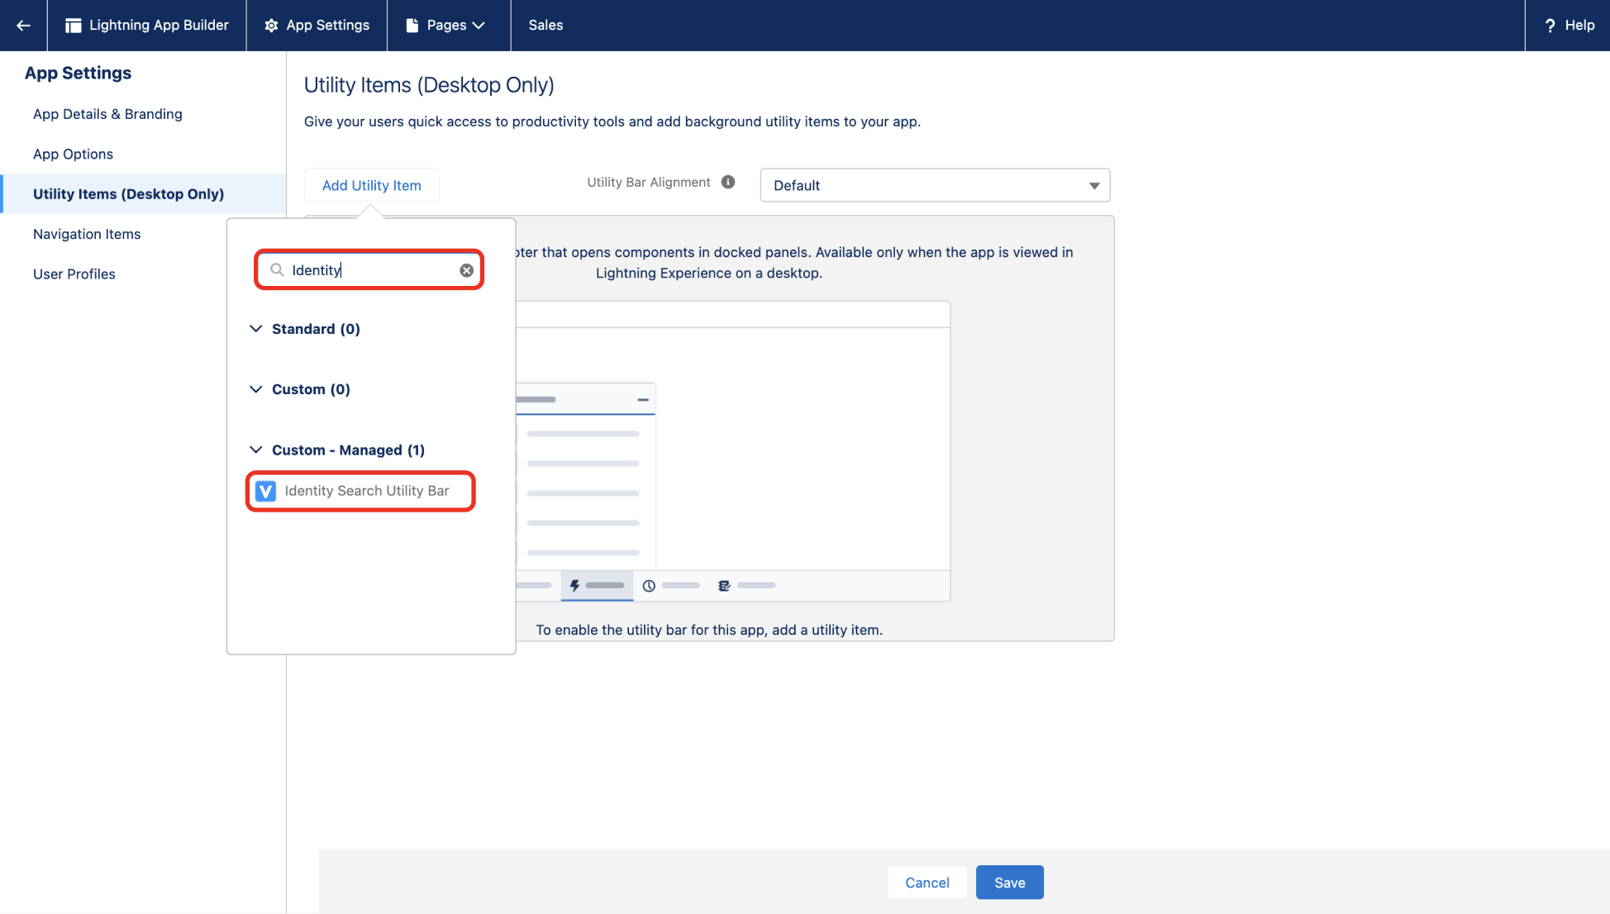This screenshot has width=1610, height=914.
Task: Click the App Settings sidebar heading
Action: [78, 74]
